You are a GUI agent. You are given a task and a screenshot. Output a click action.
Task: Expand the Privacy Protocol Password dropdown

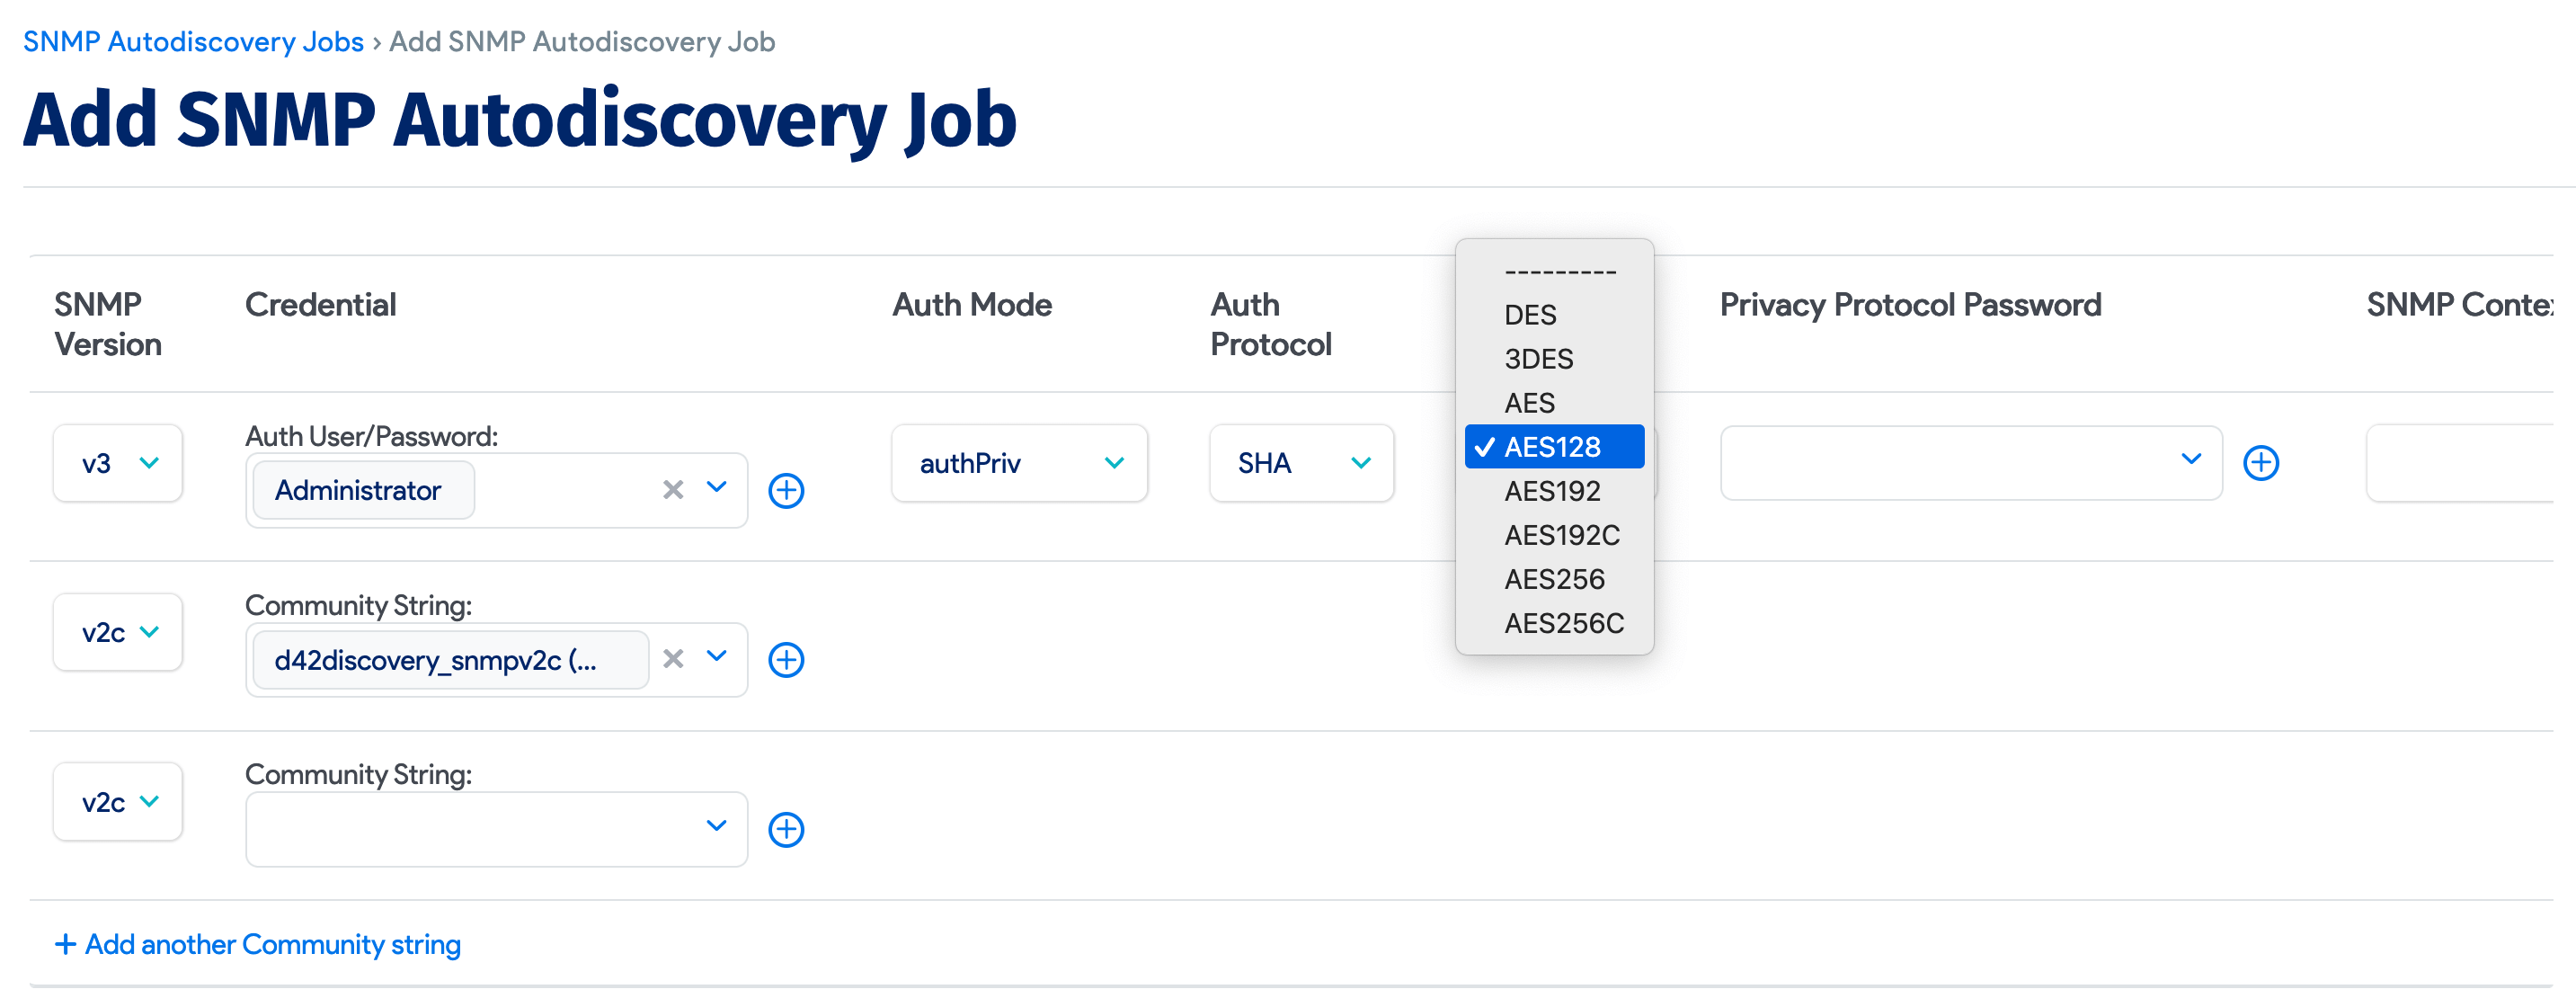(2192, 462)
